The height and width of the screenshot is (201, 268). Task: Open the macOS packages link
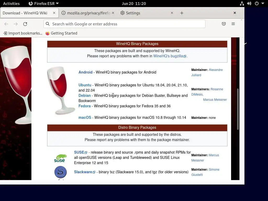pyautogui.click(x=85, y=118)
